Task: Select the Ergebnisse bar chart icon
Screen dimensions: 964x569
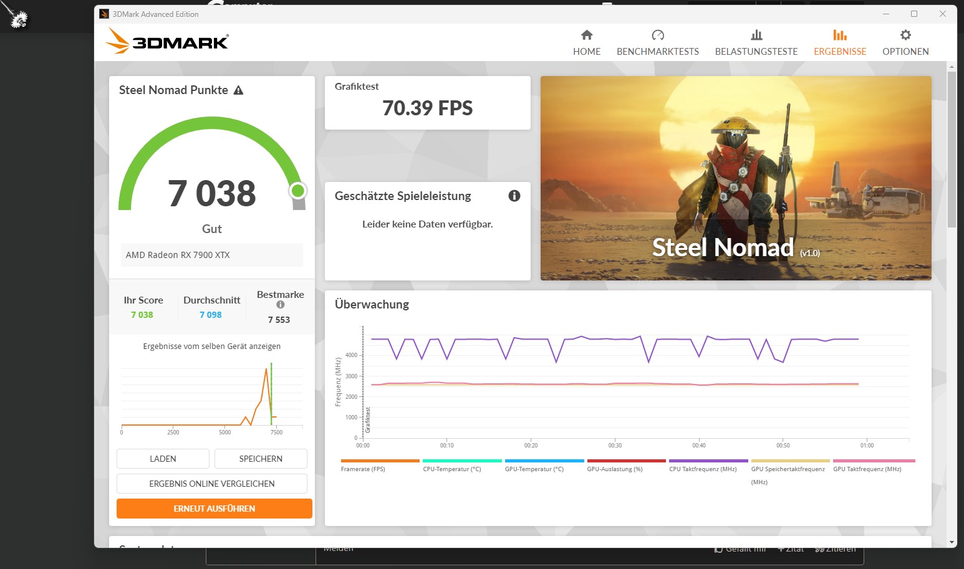Action: pos(840,35)
